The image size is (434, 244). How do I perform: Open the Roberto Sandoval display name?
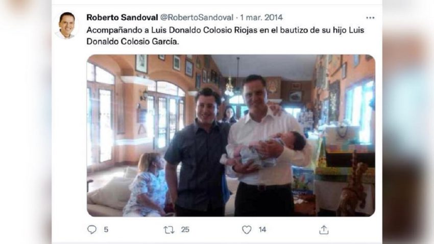coord(122,17)
